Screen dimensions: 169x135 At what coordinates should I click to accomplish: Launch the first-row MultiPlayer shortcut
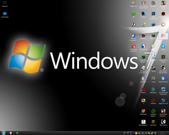pos(163,4)
